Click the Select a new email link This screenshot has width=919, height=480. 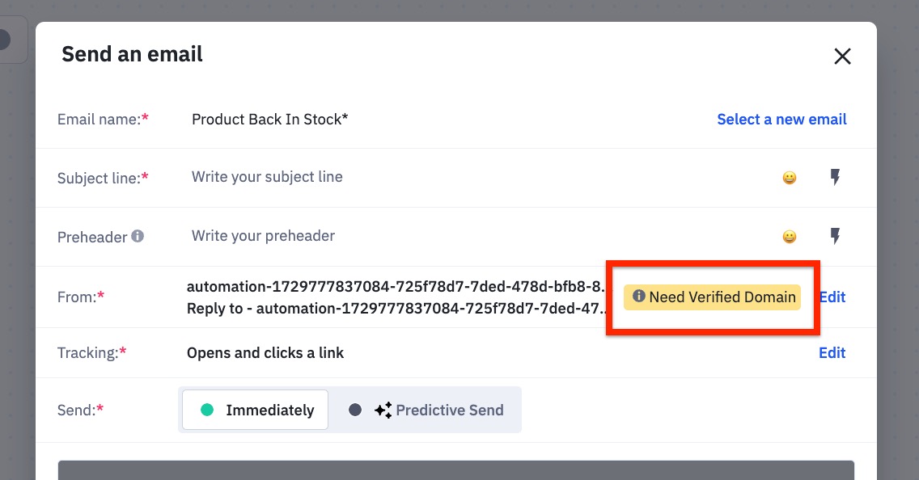tap(781, 119)
